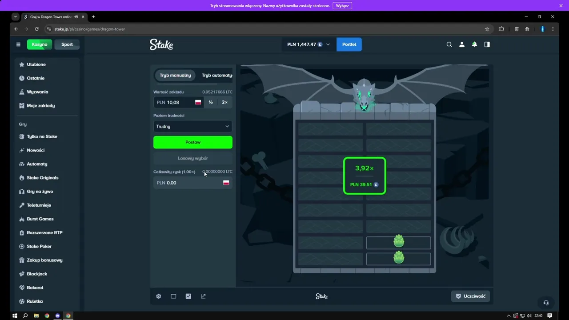Open Uczciwość fairness button
This screenshot has height=320, width=569.
(470, 296)
